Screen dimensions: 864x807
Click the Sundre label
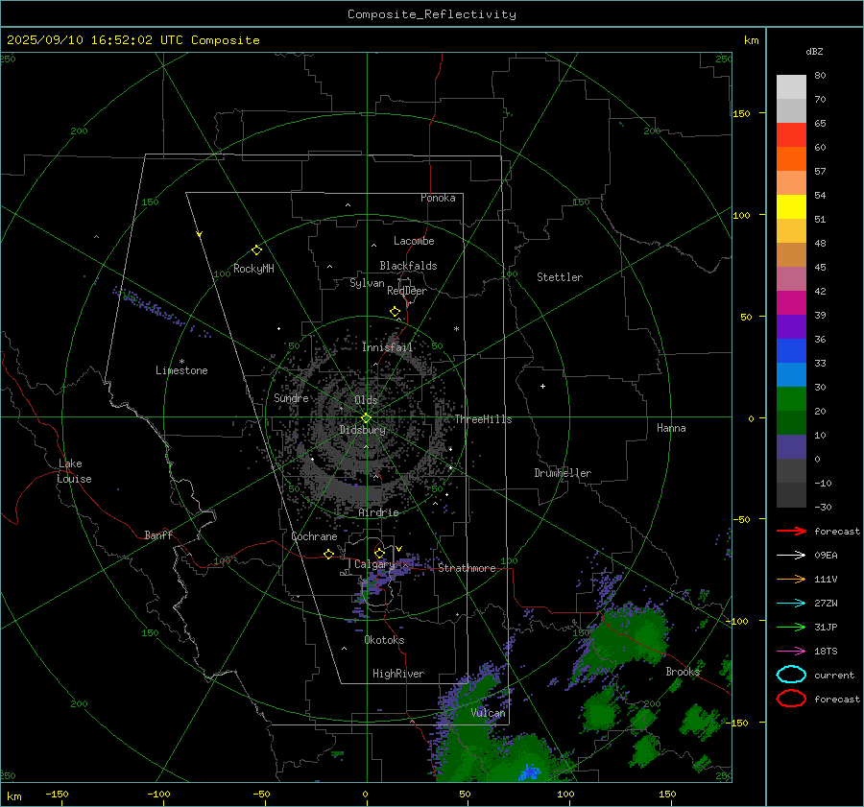[x=291, y=398]
